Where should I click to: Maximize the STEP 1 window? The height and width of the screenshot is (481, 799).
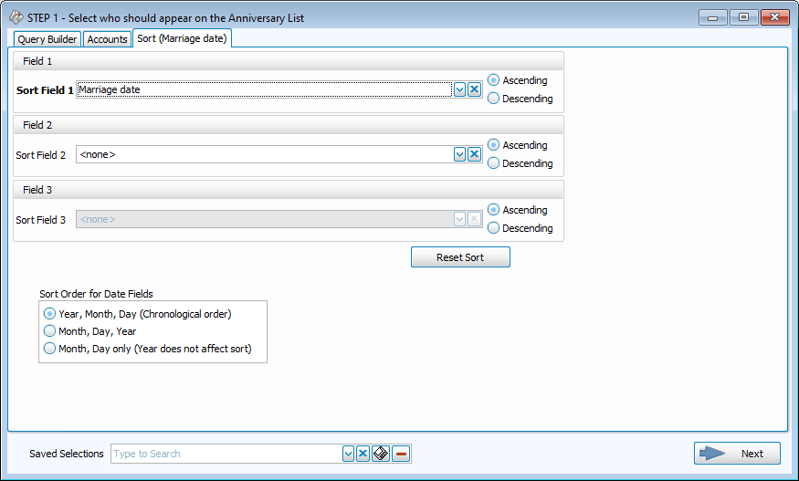coord(744,17)
